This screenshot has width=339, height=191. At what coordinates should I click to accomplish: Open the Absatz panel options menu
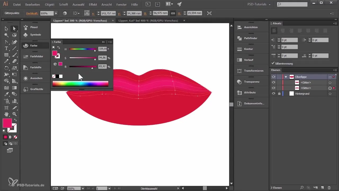(335, 23)
